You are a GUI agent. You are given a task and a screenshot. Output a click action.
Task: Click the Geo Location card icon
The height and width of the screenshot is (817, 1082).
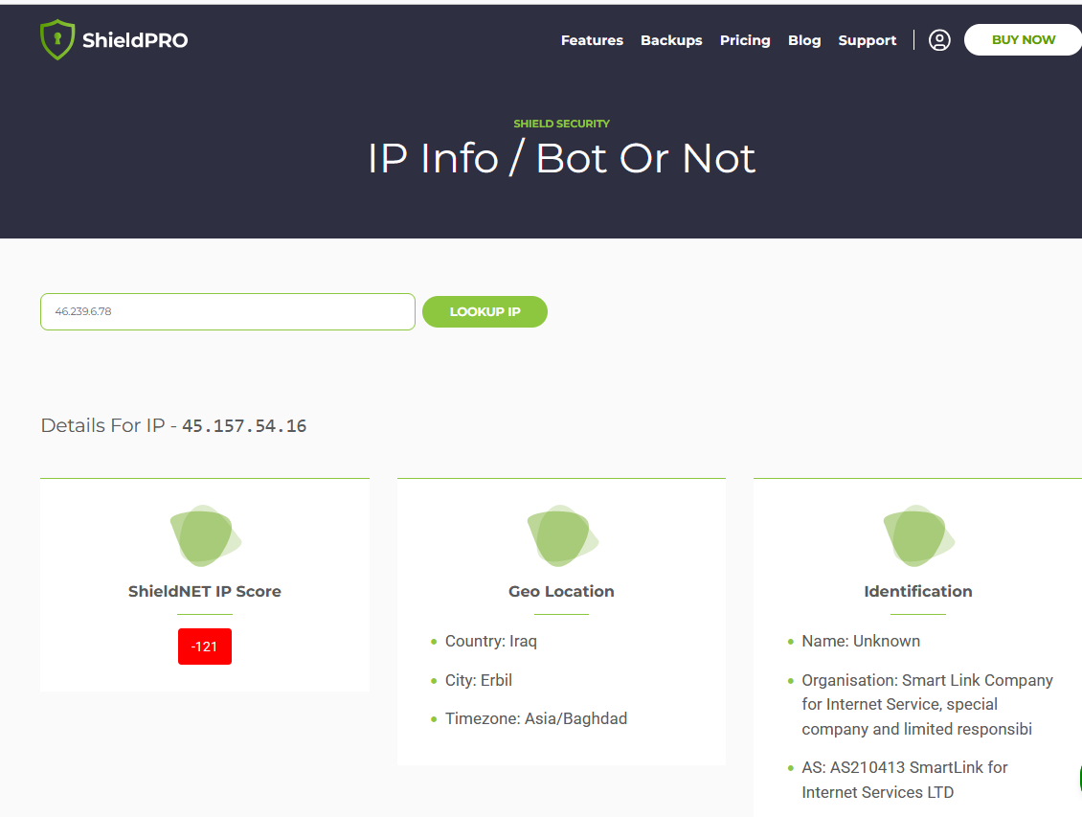point(562,535)
